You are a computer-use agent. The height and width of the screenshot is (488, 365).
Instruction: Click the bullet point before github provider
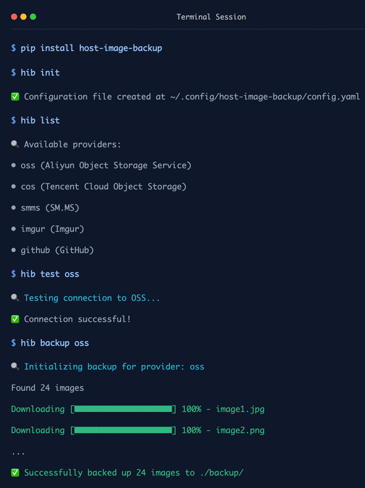tap(14, 250)
